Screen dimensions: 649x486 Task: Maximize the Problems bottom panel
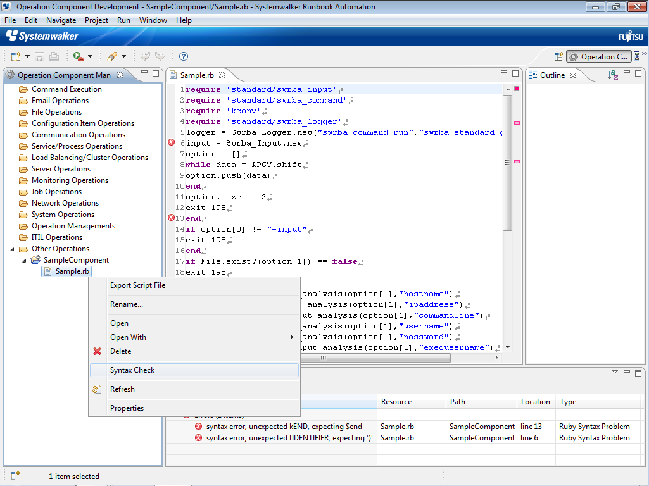[x=638, y=373]
